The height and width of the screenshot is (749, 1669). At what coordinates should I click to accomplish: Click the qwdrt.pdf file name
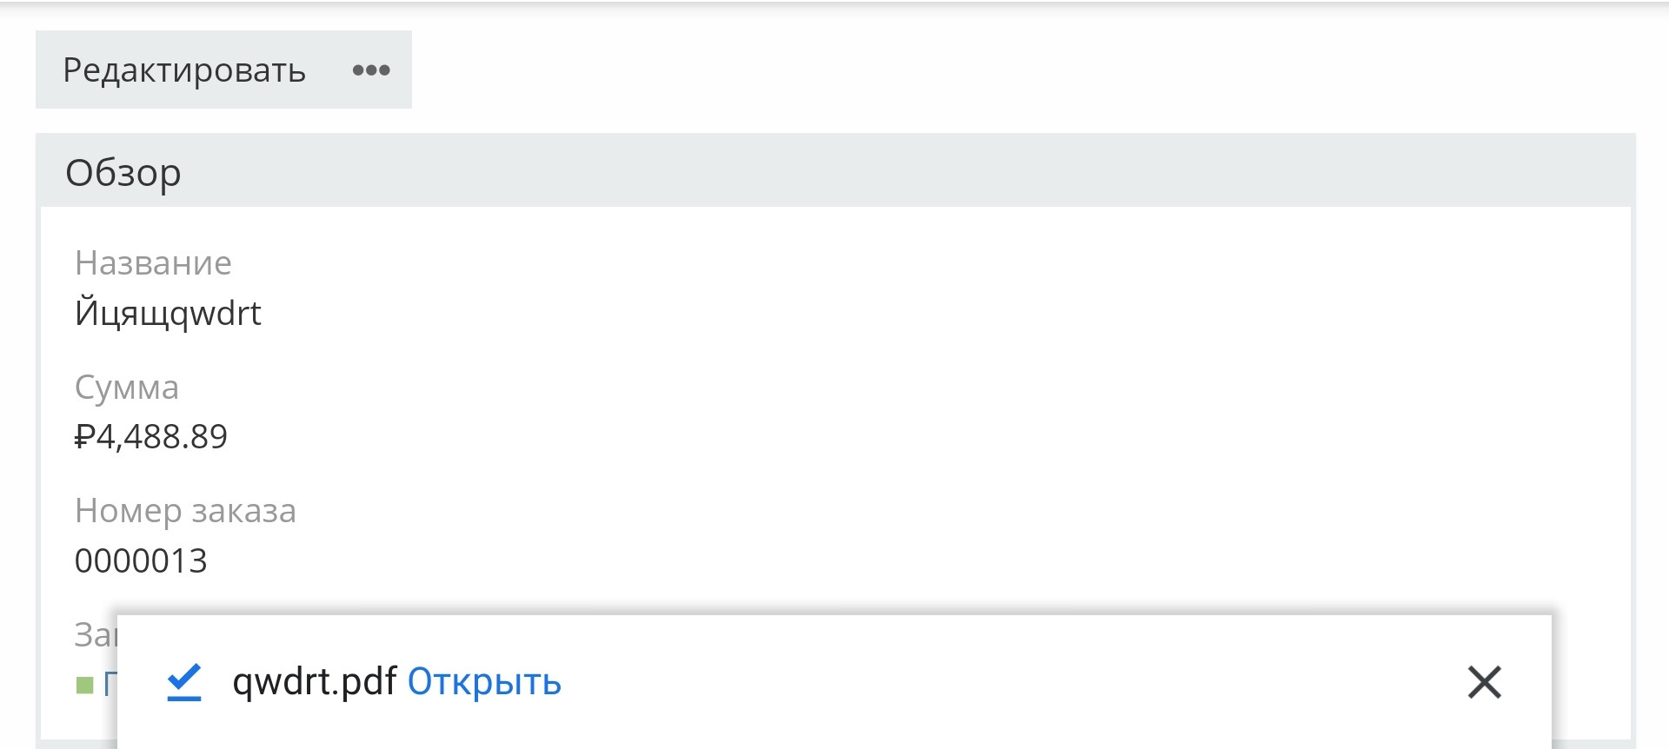[x=315, y=682]
